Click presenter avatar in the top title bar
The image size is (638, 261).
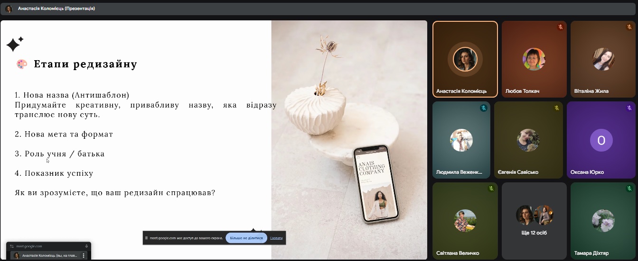pyautogui.click(x=9, y=9)
